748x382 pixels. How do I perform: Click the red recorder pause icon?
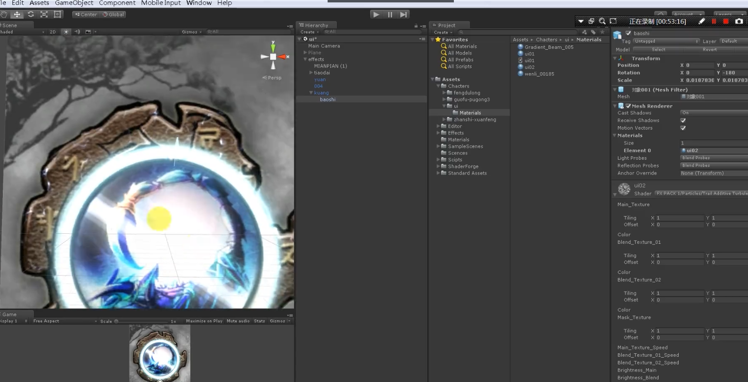pyautogui.click(x=714, y=21)
